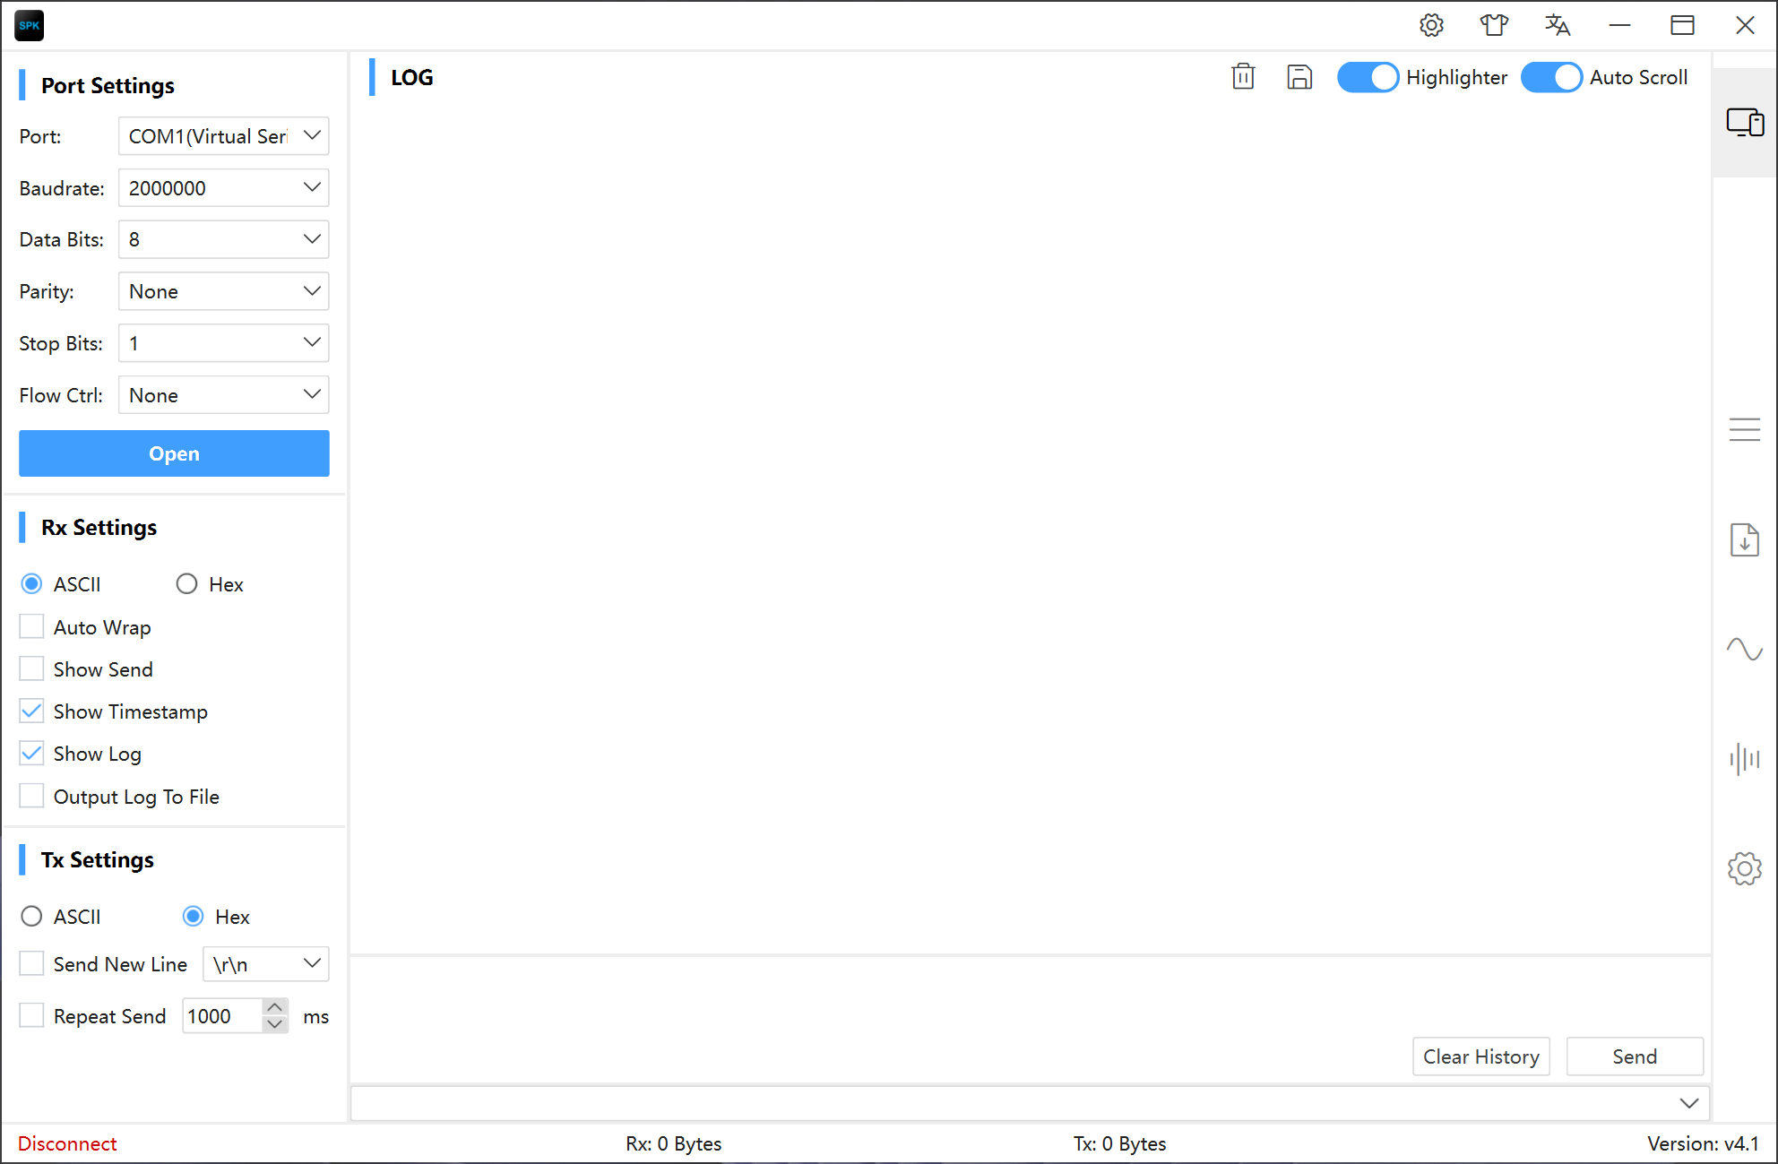Open the Stop Bits dropdown
The image size is (1778, 1164).
[x=224, y=343]
